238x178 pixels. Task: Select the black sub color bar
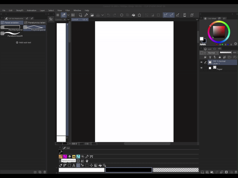[129, 170]
